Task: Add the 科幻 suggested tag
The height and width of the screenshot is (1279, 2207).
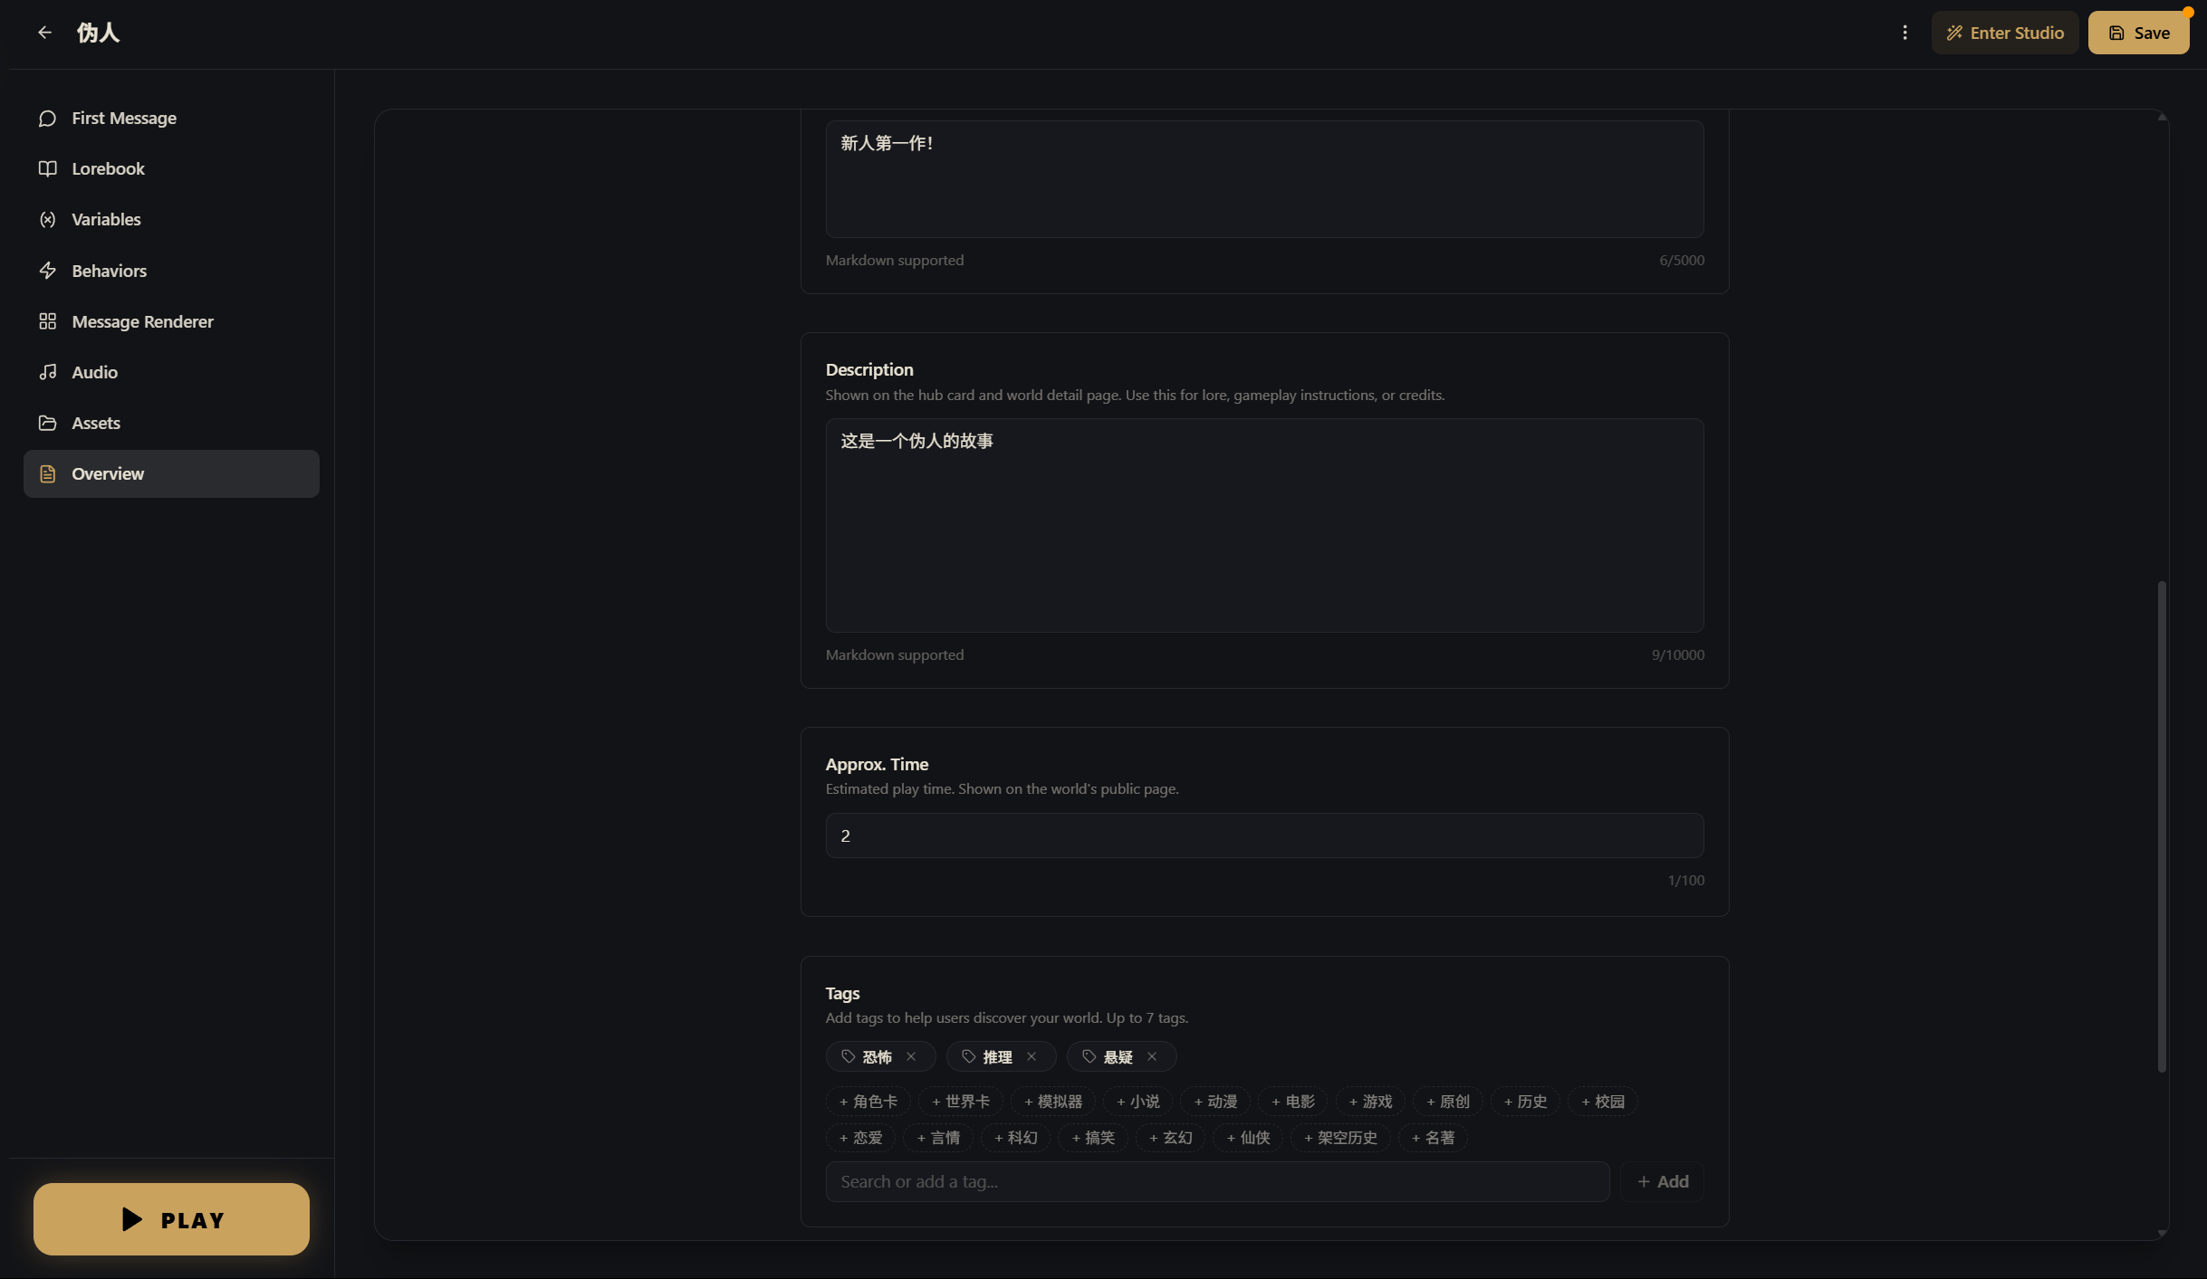Action: point(1015,1138)
